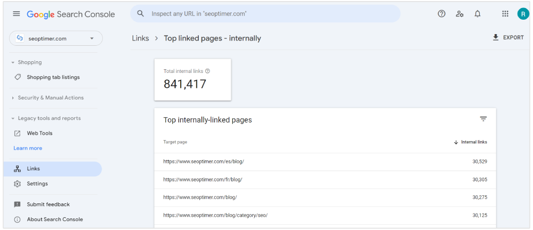Open the /es/blog/ row

(x=325, y=162)
